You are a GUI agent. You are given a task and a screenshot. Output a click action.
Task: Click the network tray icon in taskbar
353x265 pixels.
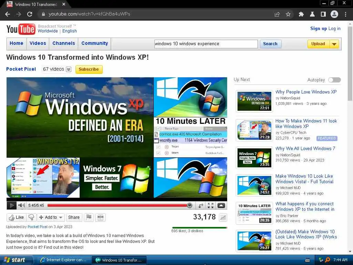point(321,260)
